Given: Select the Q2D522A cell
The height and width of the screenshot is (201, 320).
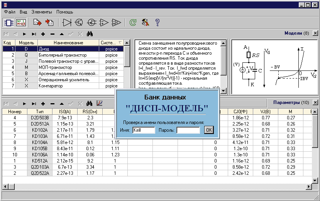Looking at the screenshot, I should [x=40, y=173].
